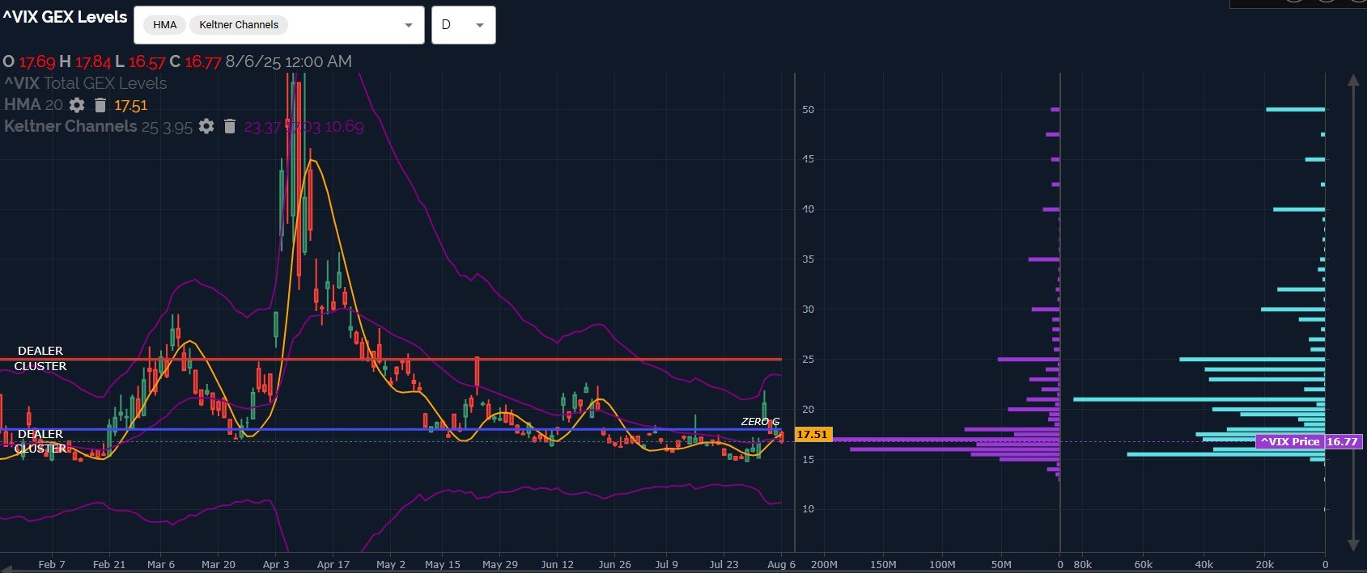Click the ZERO G label
The width and height of the screenshot is (1367, 573).
pos(760,422)
